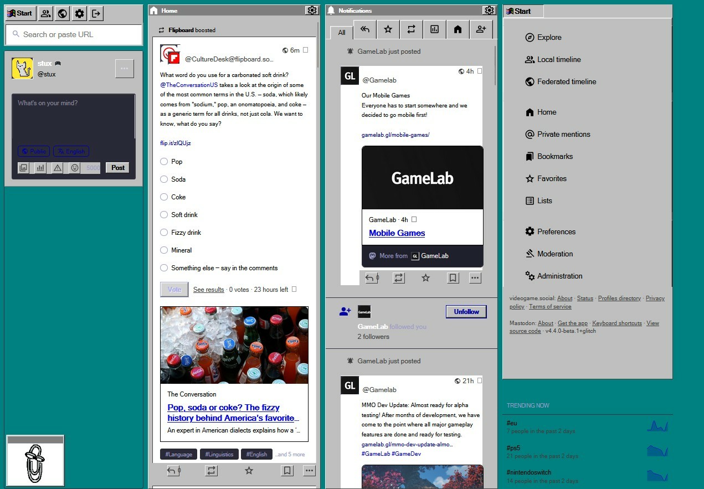This screenshot has width=704, height=489.
Task: Open the Federated timeline globe icon in top toolbar
Action: [63, 13]
